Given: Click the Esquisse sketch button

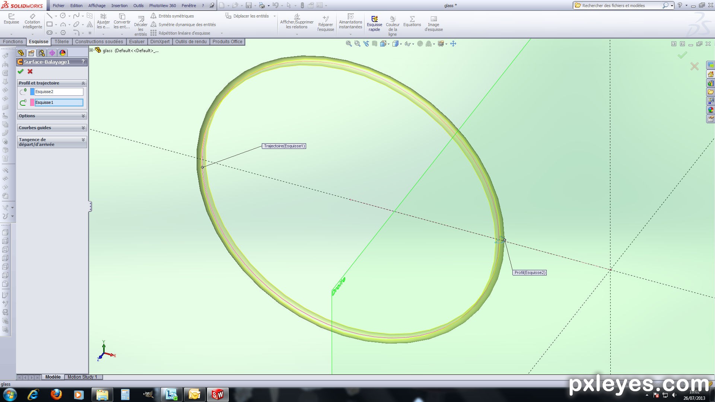Looking at the screenshot, I should pyautogui.click(x=11, y=19).
